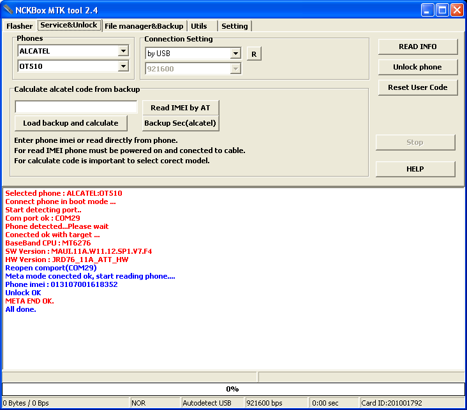
Task: Open the ALCATEL phone brand dropdown
Action: point(123,51)
